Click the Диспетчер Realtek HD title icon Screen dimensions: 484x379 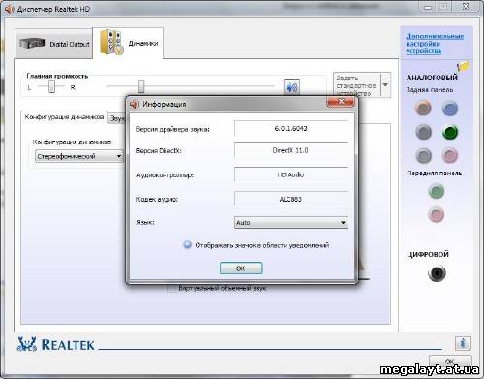coord(9,9)
